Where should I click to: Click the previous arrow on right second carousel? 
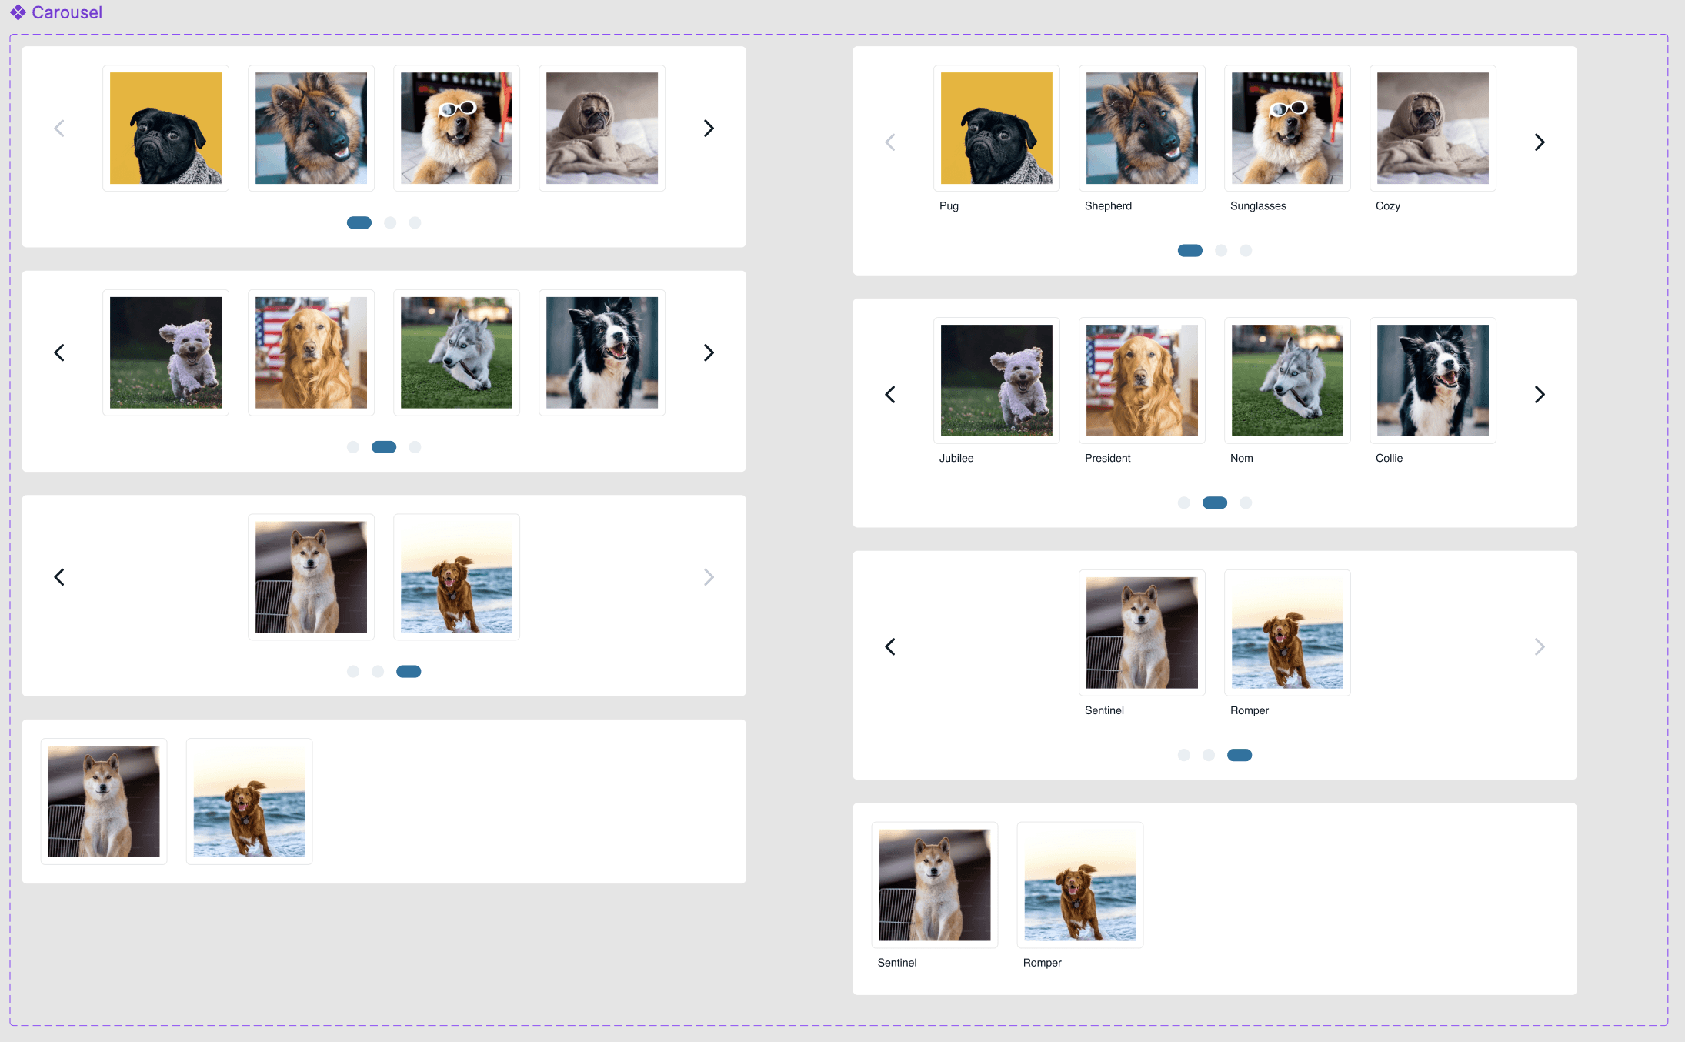[x=891, y=395]
